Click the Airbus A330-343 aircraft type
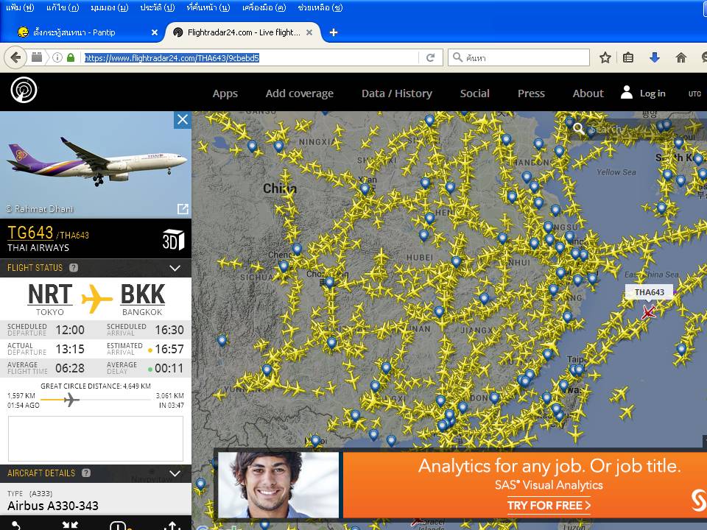This screenshot has height=530, width=707. 53,506
